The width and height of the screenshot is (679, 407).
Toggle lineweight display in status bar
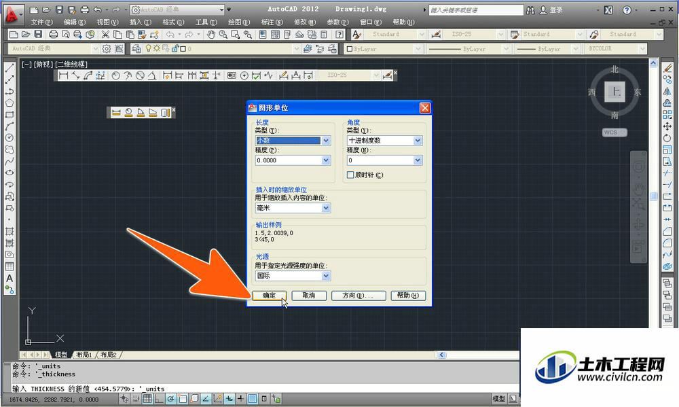[241, 398]
